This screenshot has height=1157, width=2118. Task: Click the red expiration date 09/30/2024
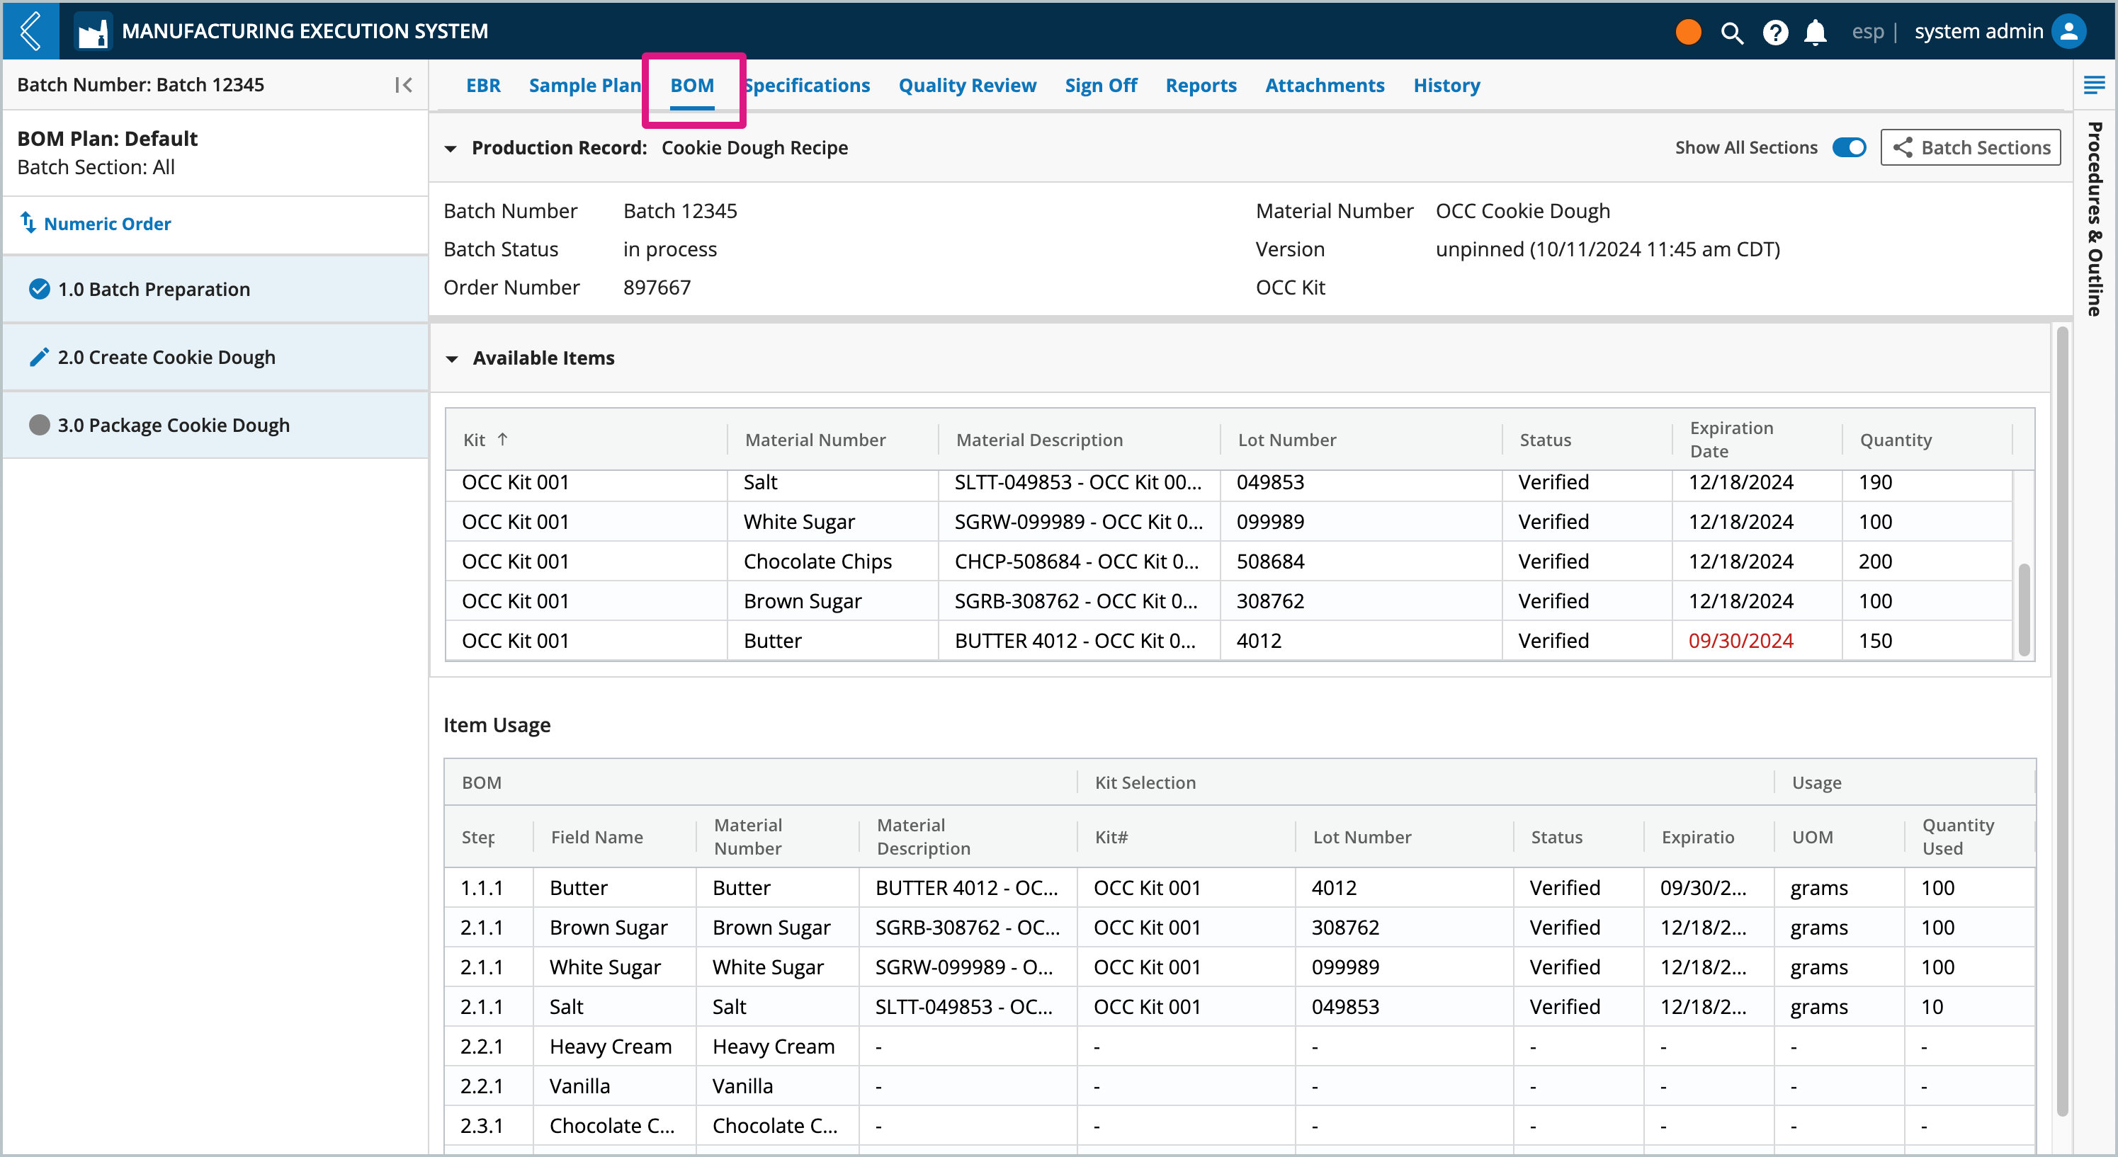pos(1740,640)
